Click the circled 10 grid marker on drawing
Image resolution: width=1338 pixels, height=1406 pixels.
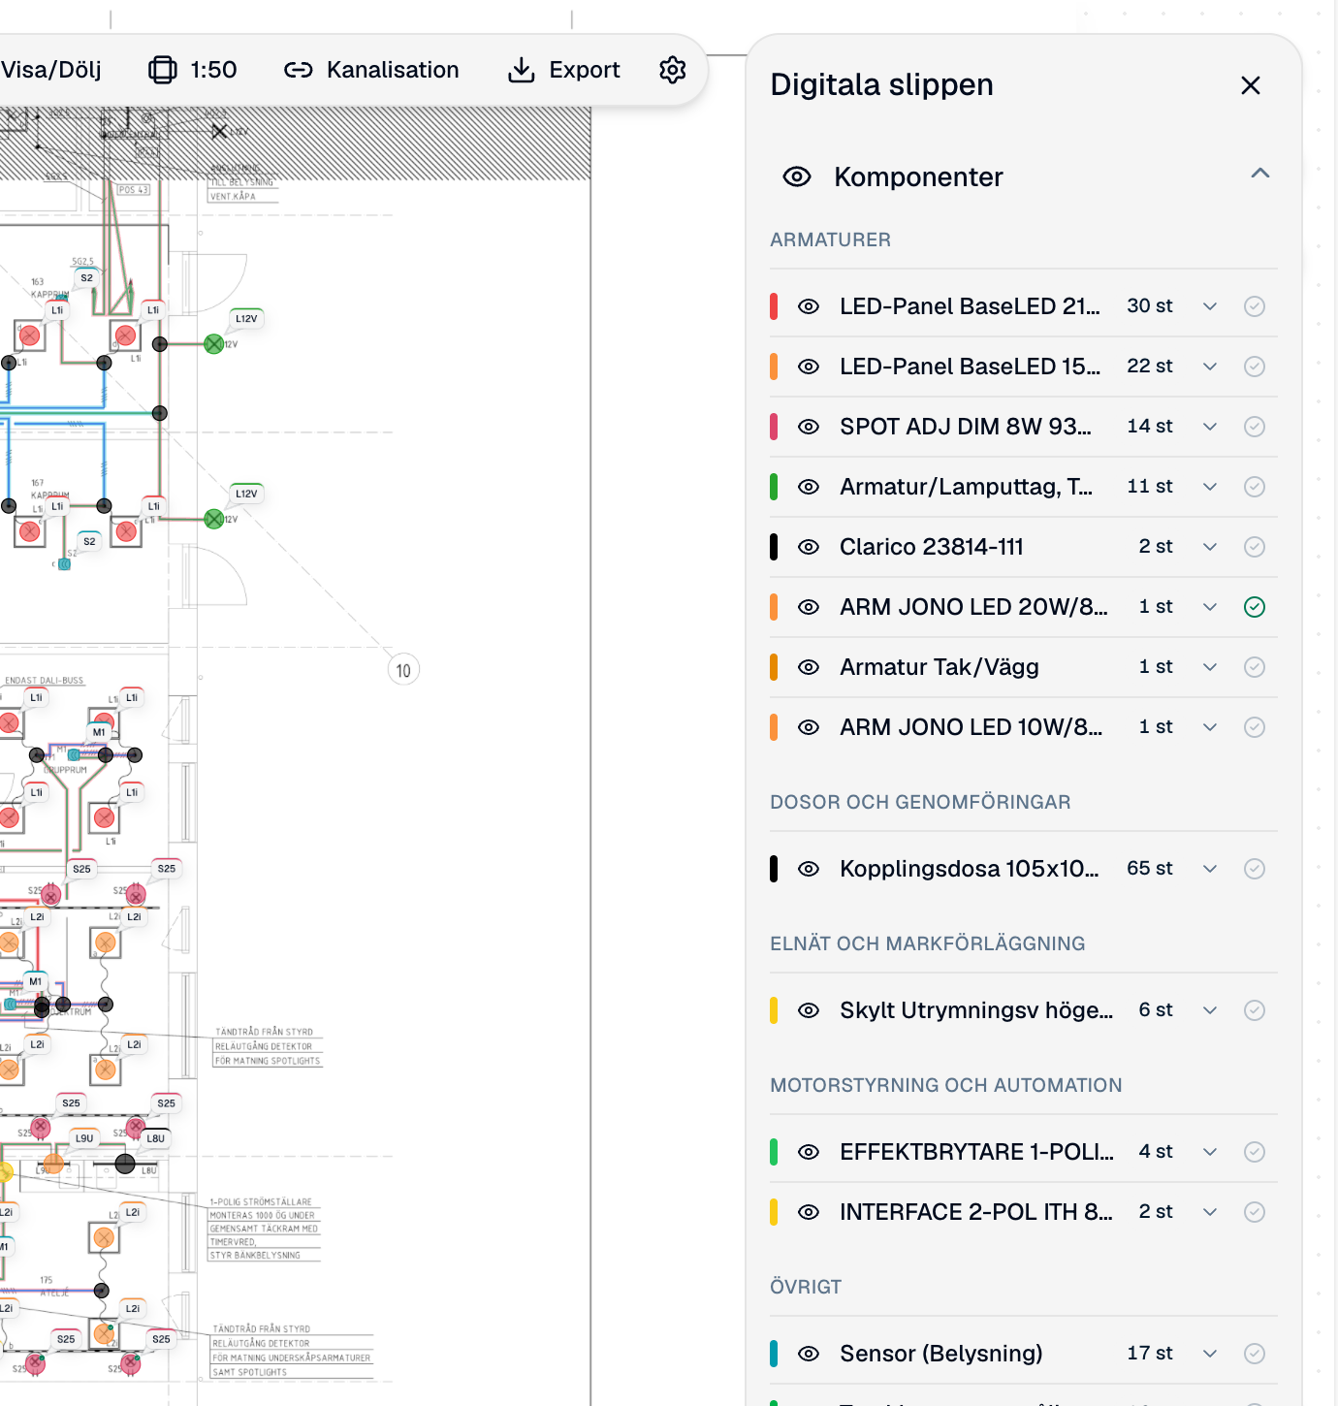pos(403,670)
